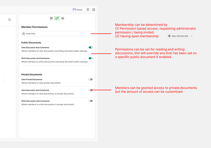This screenshot has width=211, height=148.
Task: Click the Publish button
Action: click(79, 10)
